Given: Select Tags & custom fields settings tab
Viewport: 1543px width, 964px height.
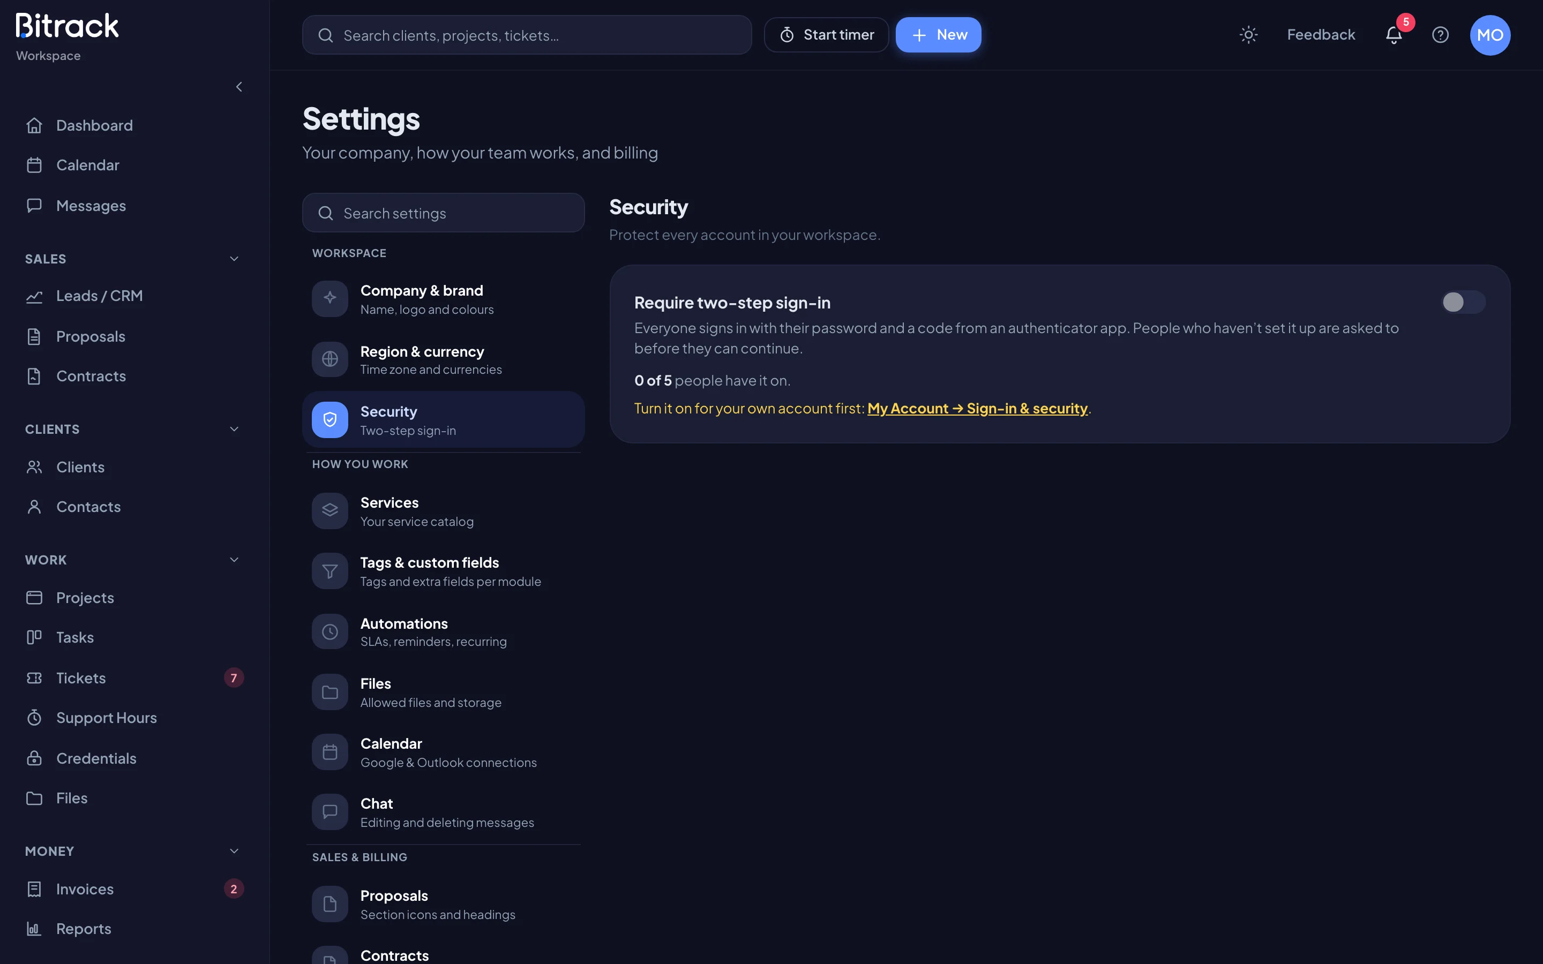Looking at the screenshot, I should pos(443,571).
